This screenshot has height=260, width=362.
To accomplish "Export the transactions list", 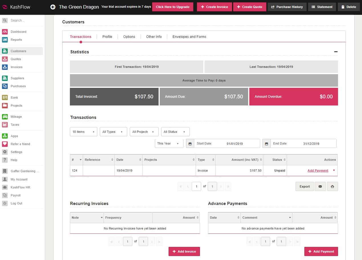I will coord(304,186).
